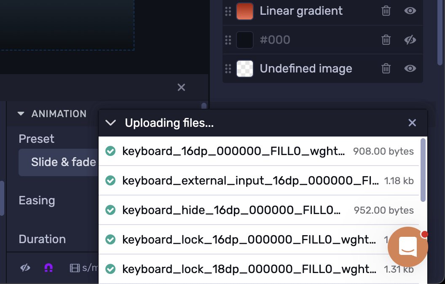
Task: Grab drag handle of Undefined image row
Action: click(x=228, y=69)
